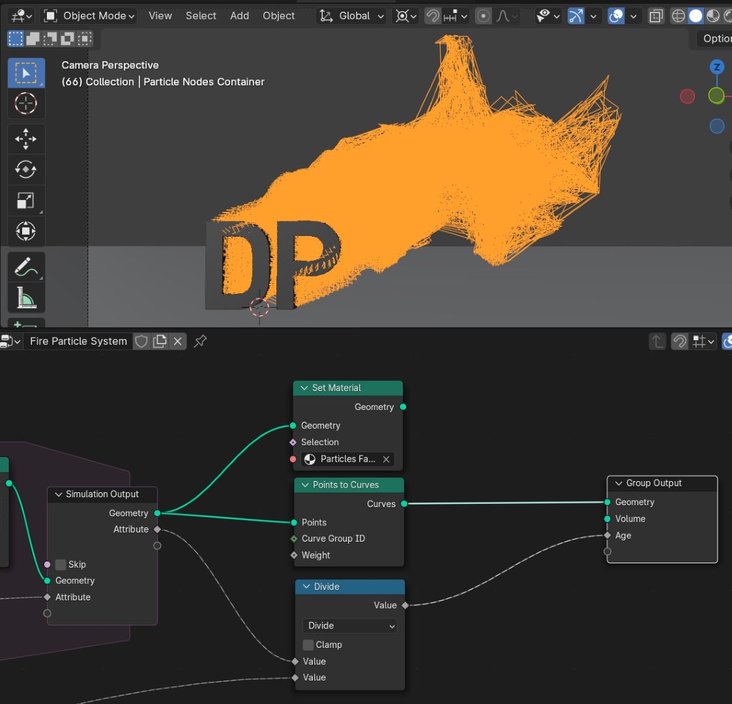732x704 pixels.
Task: Enable the Skip checkbox in Simulation Output
Action: tap(61, 565)
